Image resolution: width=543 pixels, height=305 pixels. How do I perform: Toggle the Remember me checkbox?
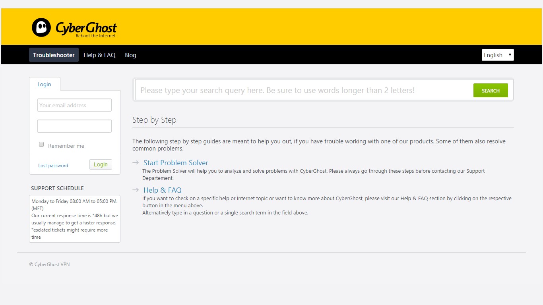point(41,145)
